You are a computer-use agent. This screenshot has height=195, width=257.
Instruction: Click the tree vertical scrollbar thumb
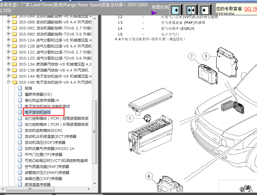point(95,132)
